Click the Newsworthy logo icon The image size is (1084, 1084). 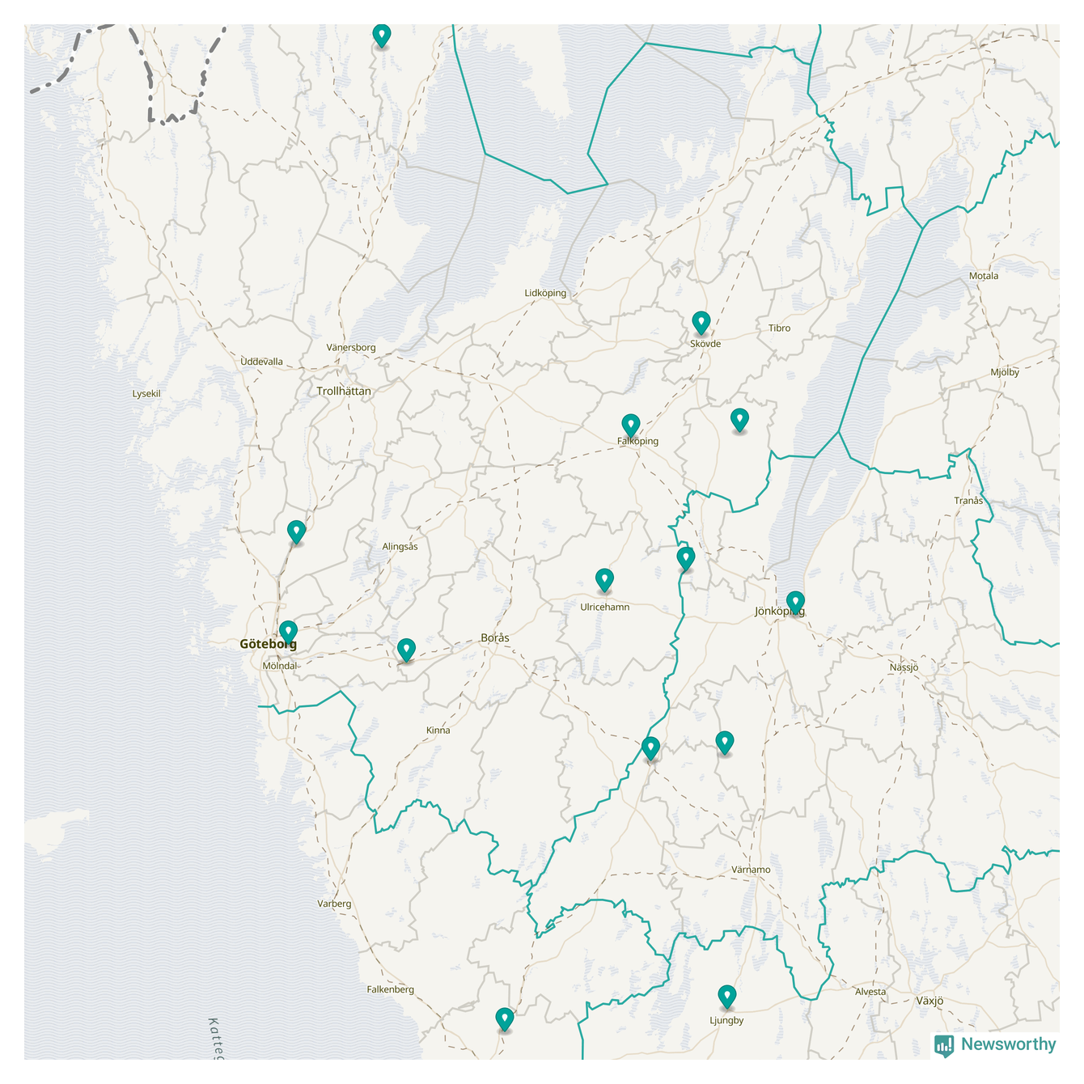coord(943,1045)
